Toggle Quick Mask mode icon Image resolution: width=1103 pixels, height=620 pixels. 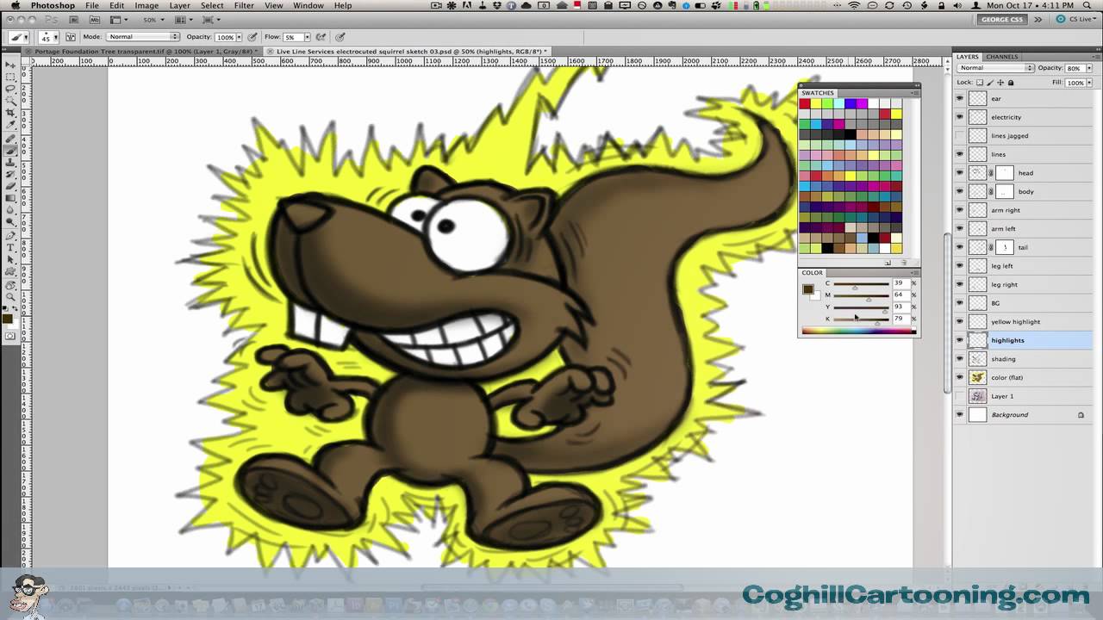10,337
